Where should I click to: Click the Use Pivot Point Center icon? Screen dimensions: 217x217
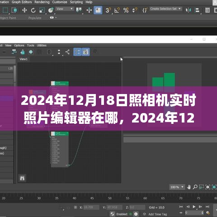(x=79, y=10)
